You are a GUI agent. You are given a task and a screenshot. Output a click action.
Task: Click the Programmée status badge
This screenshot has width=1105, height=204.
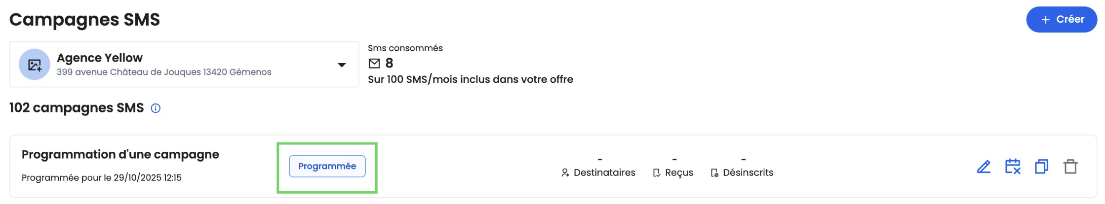[x=327, y=167]
